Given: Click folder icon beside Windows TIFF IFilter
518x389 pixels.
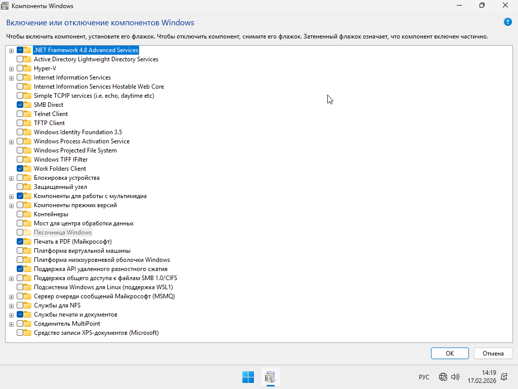Looking at the screenshot, I should 27,160.
